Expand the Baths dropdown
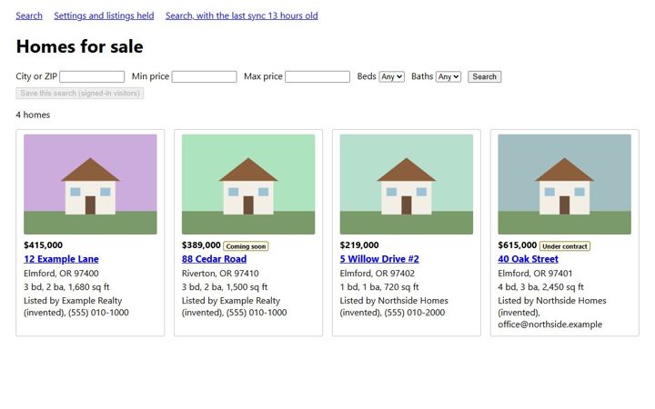The width and height of the screenshot is (655, 409). [x=448, y=76]
